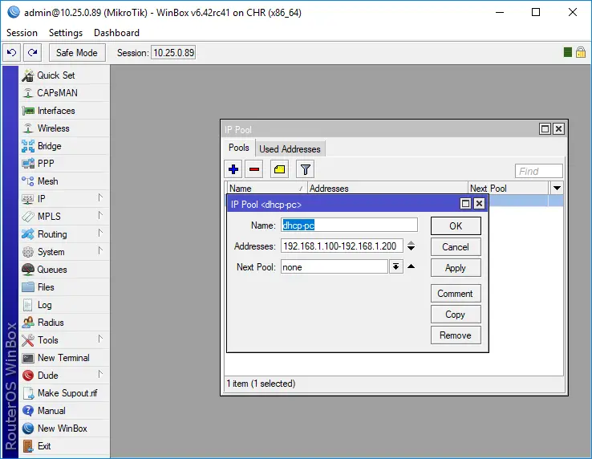Add new pool with plus icon

tap(233, 169)
